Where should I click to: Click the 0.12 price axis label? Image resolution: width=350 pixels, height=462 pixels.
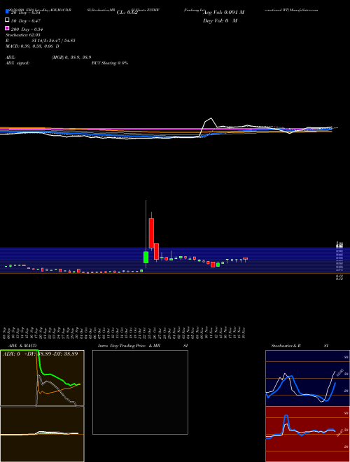pos(339,277)
